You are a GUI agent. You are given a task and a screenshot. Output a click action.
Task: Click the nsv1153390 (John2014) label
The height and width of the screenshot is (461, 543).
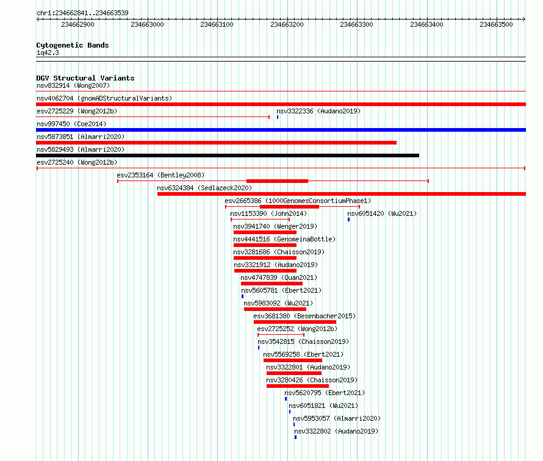pos(268,213)
